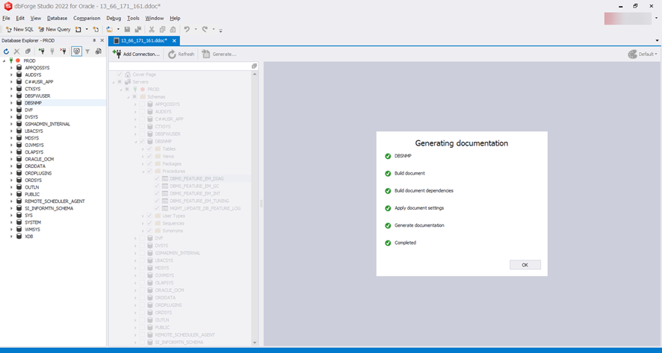Viewport: 662px width, 353px height.
Task: Collapse the PROD connection node in Database Explorer
Action: point(4,61)
